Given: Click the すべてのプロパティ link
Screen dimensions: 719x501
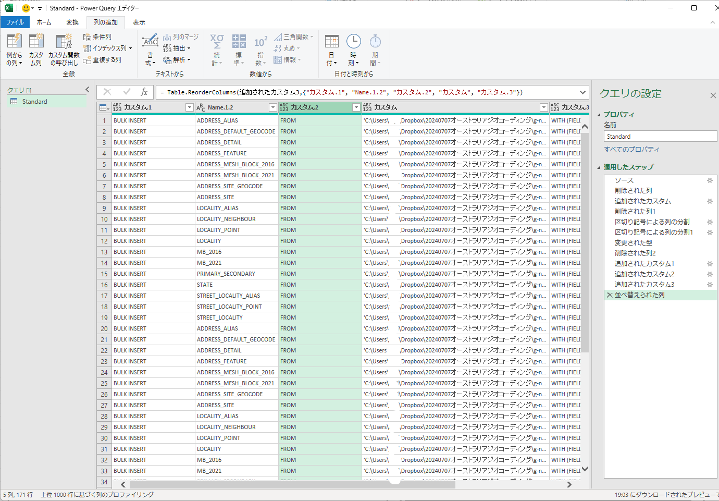Looking at the screenshot, I should click(631, 150).
